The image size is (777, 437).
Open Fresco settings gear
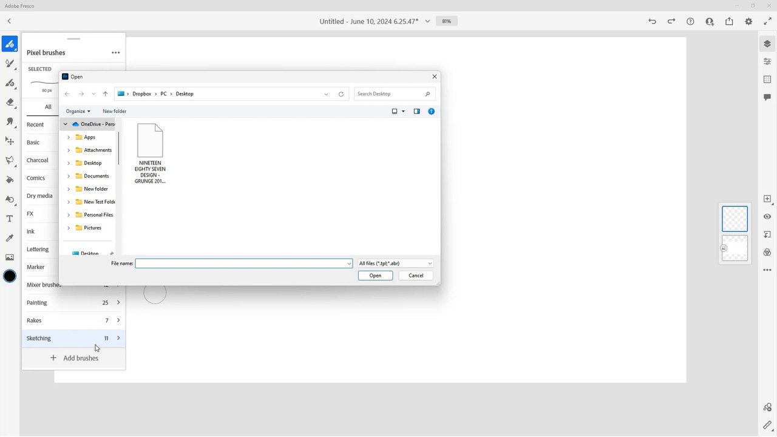pyautogui.click(x=748, y=21)
